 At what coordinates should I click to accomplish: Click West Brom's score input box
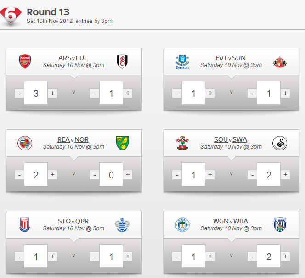(x=269, y=256)
